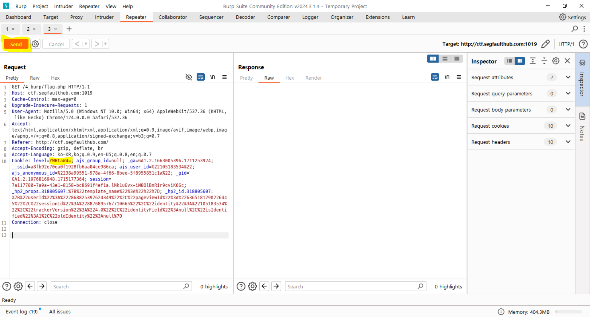Image resolution: width=590 pixels, height=317 pixels.
Task: Click response search field
Action: pos(356,286)
